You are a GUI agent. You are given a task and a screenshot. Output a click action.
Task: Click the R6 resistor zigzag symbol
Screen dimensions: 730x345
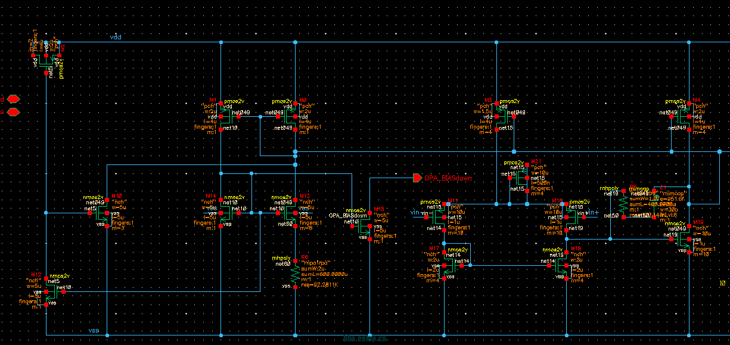294,274
